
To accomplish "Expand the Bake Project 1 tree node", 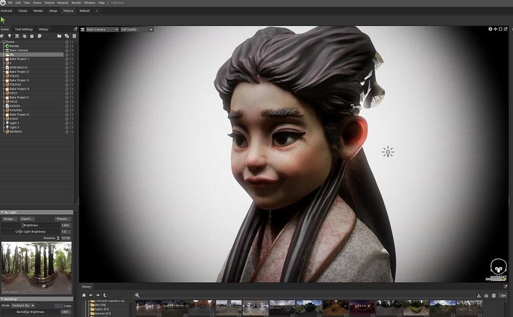I will click(4, 59).
